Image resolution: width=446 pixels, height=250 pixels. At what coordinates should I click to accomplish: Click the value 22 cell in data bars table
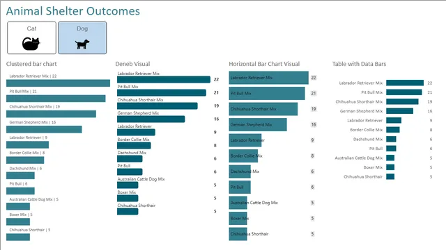[429, 83]
